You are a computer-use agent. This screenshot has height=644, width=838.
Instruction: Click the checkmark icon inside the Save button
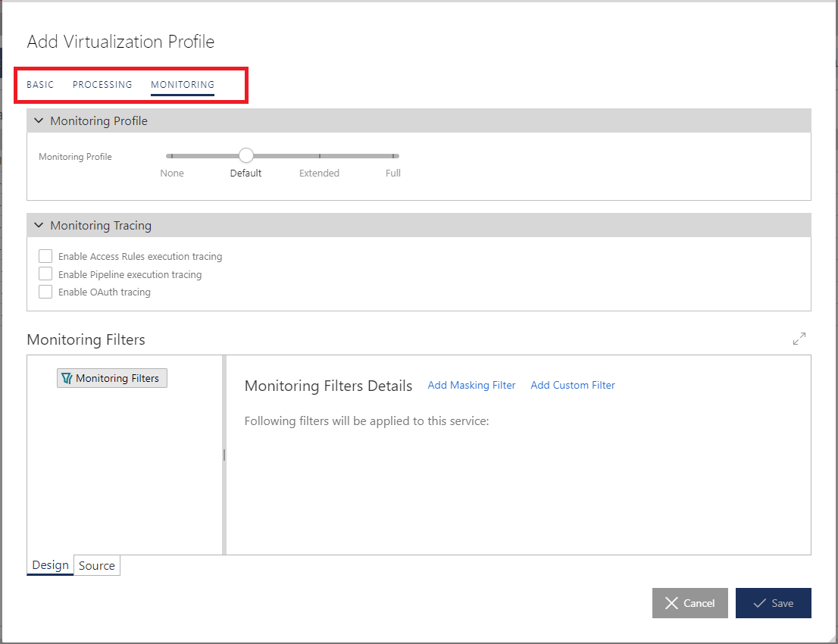[760, 603]
